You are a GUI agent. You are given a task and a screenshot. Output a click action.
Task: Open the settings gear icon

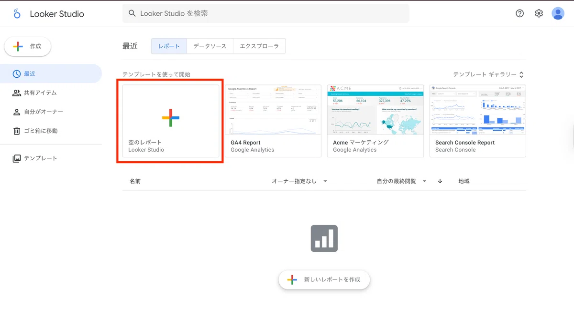click(x=539, y=13)
